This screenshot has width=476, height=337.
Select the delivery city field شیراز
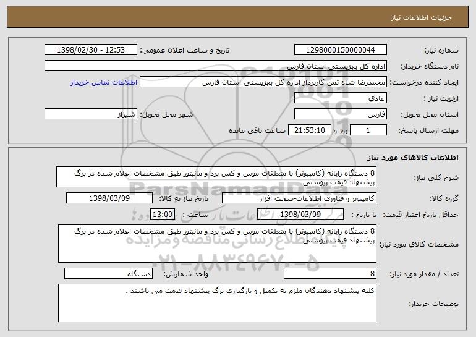91,114
